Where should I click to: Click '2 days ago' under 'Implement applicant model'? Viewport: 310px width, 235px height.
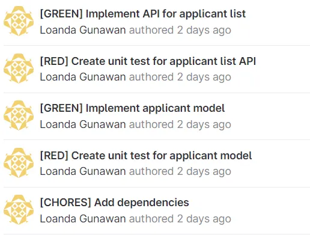204,125
